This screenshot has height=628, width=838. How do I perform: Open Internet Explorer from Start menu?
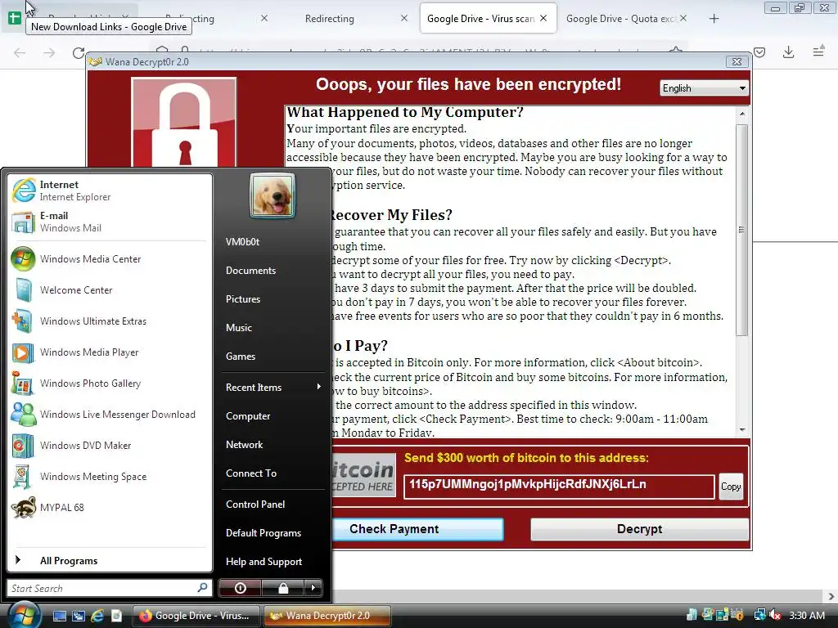coord(109,191)
